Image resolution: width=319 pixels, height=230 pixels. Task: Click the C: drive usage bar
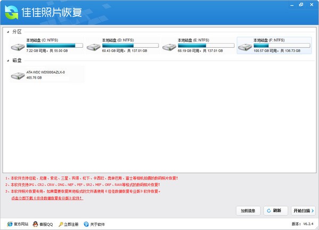coord(55,45)
